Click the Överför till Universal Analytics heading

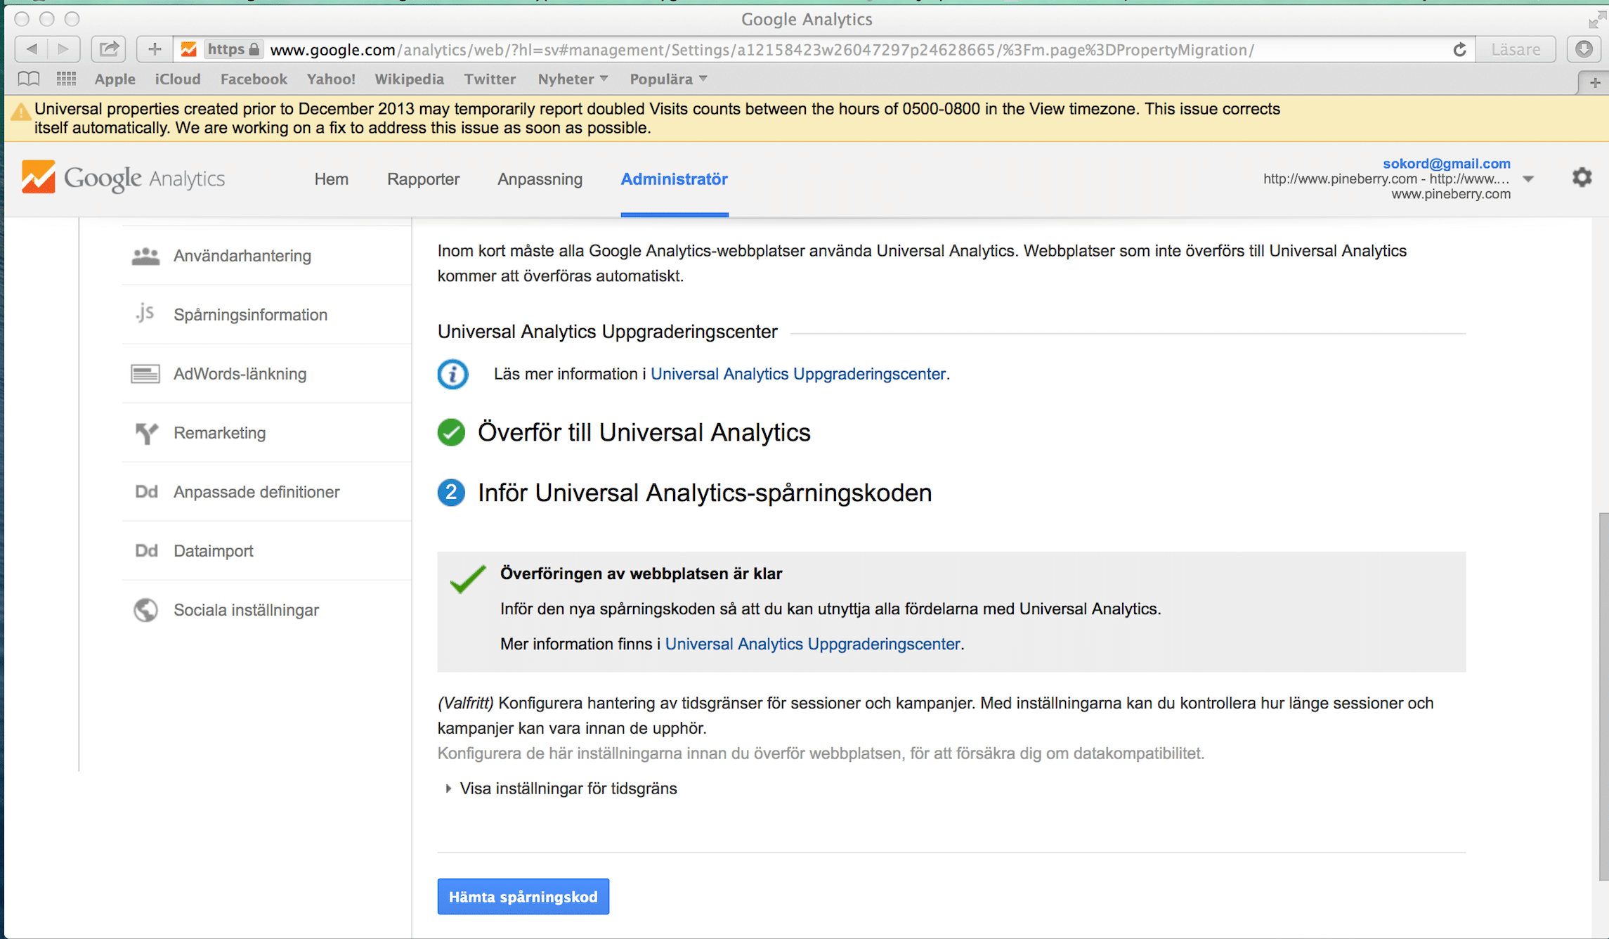coord(644,432)
